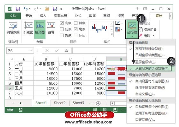179x127 pixels.
Task: Open the 公式 Formulas tab
Action: [x=78, y=16]
